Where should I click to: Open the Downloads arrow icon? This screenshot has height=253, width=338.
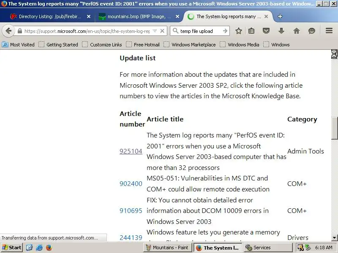pos(281,31)
